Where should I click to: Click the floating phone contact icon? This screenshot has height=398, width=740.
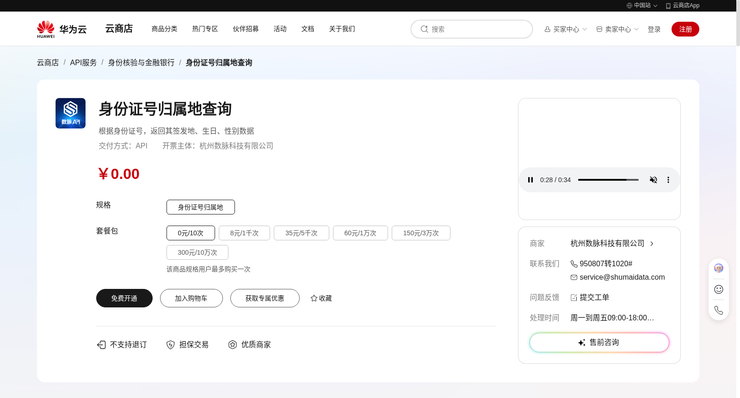pos(719,310)
